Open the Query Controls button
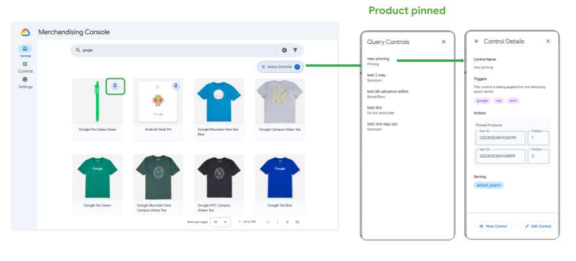This screenshot has height=261, width=576. (281, 67)
